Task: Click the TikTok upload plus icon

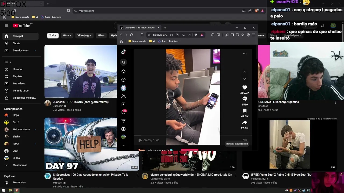Action: point(123,104)
